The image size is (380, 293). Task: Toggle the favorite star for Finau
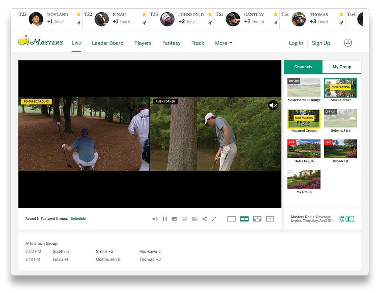(144, 14)
